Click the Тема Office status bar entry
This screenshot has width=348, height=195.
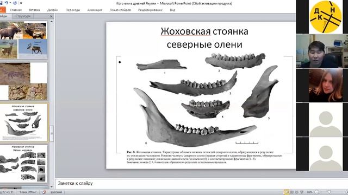(28, 192)
